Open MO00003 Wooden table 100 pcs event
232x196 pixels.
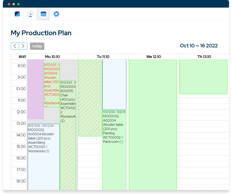[x=52, y=85]
